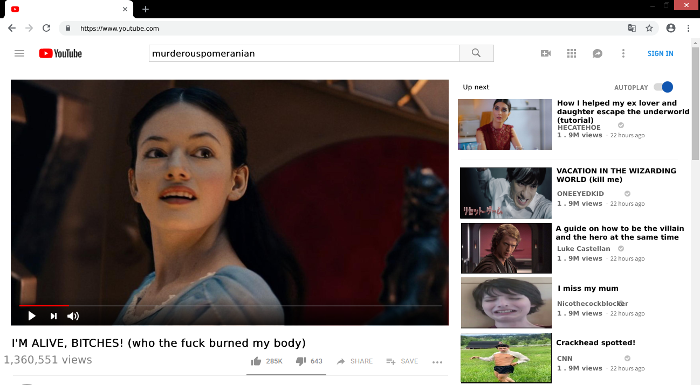View site security lock info
The image size is (700, 385).
pos(68,28)
